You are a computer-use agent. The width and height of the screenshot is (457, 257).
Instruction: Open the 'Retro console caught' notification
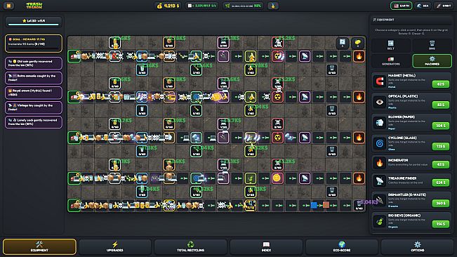click(x=34, y=78)
